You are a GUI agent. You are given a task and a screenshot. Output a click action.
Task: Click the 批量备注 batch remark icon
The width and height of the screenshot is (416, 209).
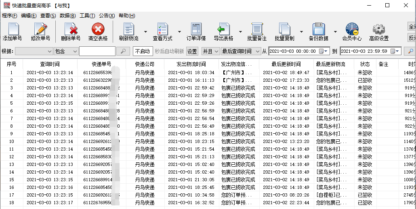pyautogui.click(x=257, y=32)
